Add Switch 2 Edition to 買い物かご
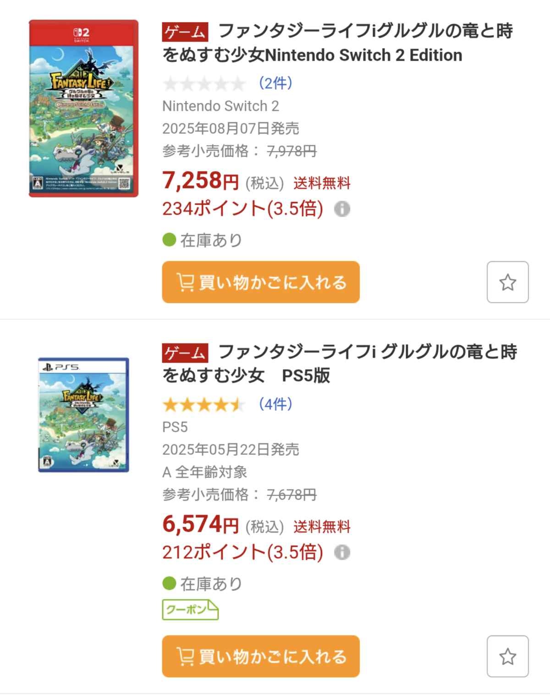 [x=261, y=282]
